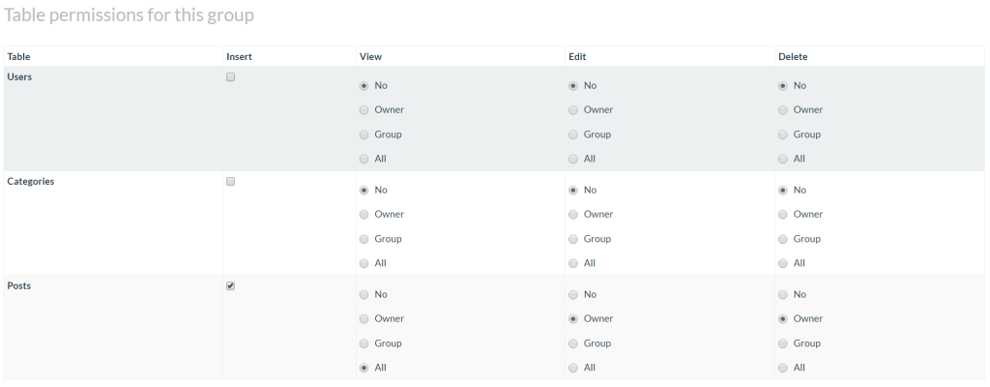Select Group for Posts Delete permission
990x387 pixels.
coord(783,344)
